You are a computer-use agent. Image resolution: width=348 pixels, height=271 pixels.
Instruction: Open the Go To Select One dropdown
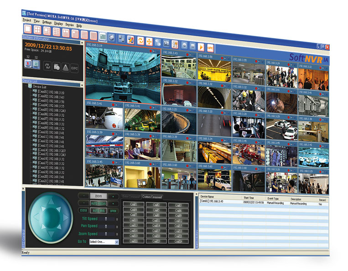[x=104, y=242]
